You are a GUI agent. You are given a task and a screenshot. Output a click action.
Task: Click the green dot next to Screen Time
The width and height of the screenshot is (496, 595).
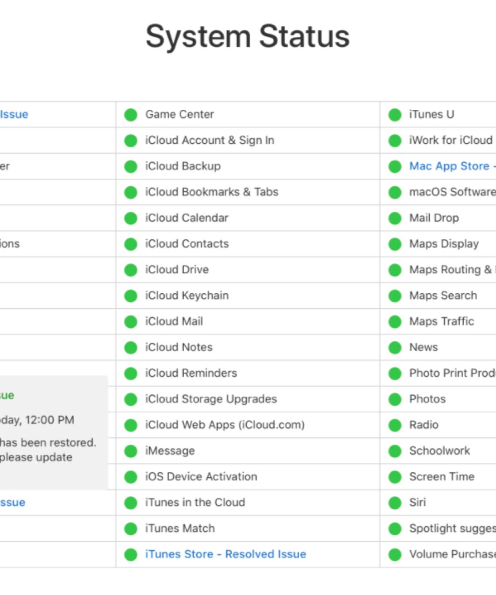point(395,477)
